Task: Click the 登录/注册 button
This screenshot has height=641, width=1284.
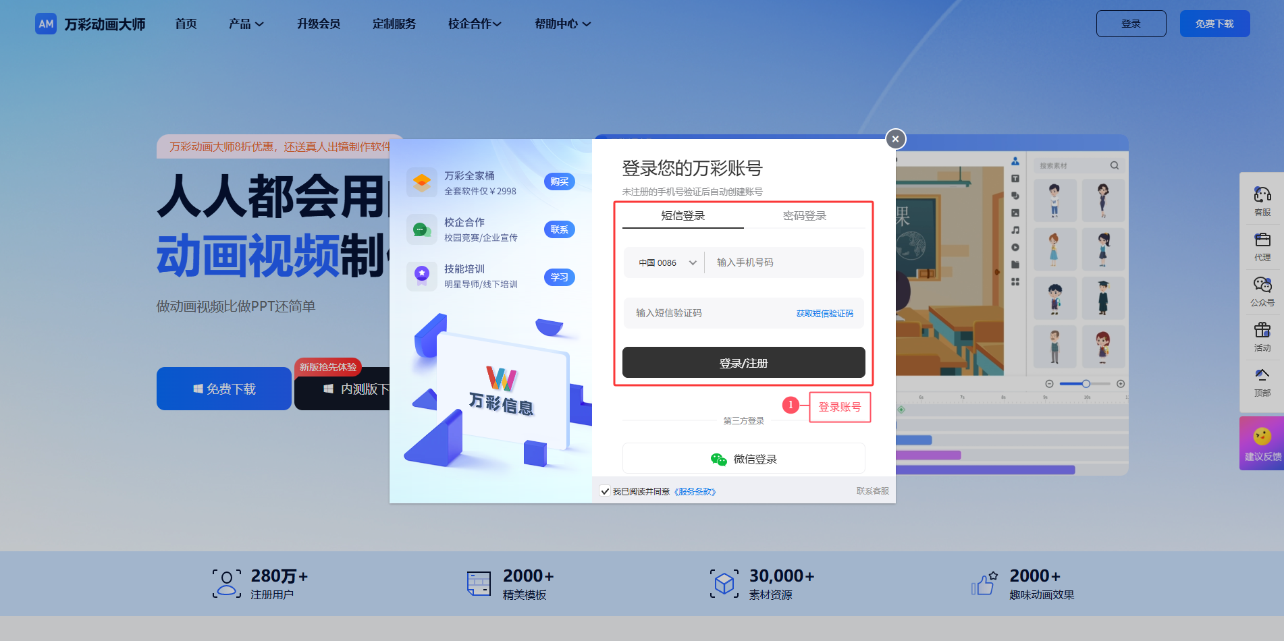Action: (743, 363)
